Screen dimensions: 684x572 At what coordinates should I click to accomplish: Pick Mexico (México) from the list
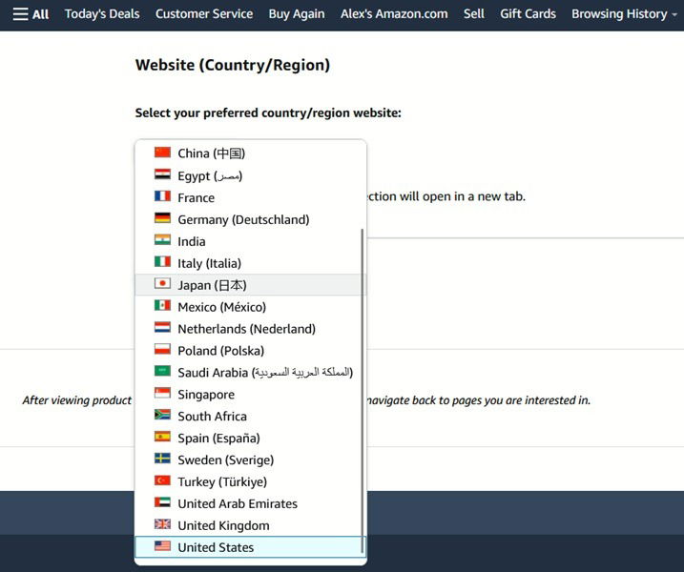pyautogui.click(x=221, y=307)
